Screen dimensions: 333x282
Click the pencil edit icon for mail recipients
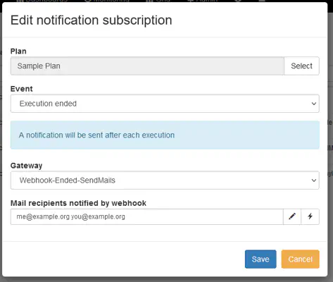point(292,216)
